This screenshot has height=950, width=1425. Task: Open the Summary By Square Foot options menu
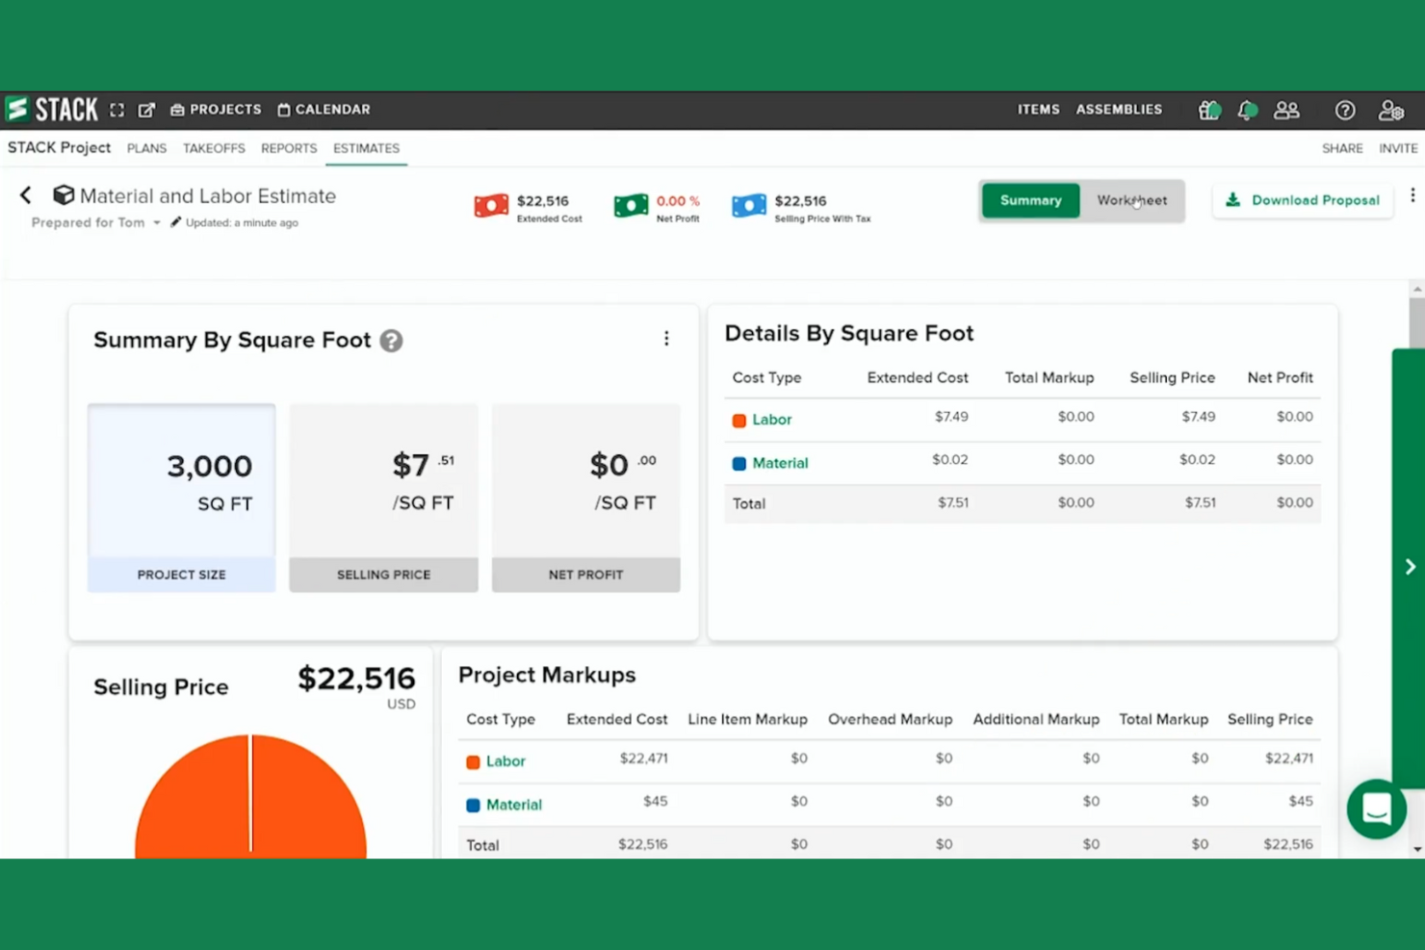(x=666, y=338)
